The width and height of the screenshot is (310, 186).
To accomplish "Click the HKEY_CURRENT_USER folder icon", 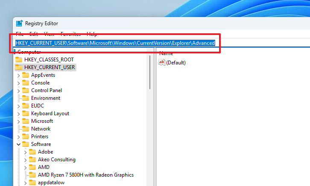I will (19, 67).
